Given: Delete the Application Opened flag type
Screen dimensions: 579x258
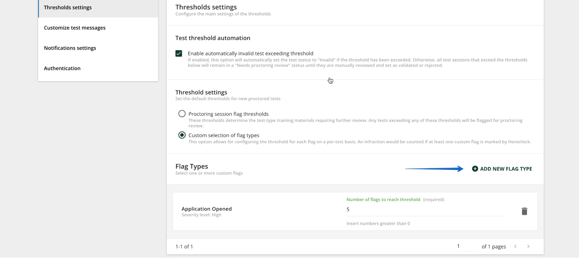Looking at the screenshot, I should click(x=524, y=211).
